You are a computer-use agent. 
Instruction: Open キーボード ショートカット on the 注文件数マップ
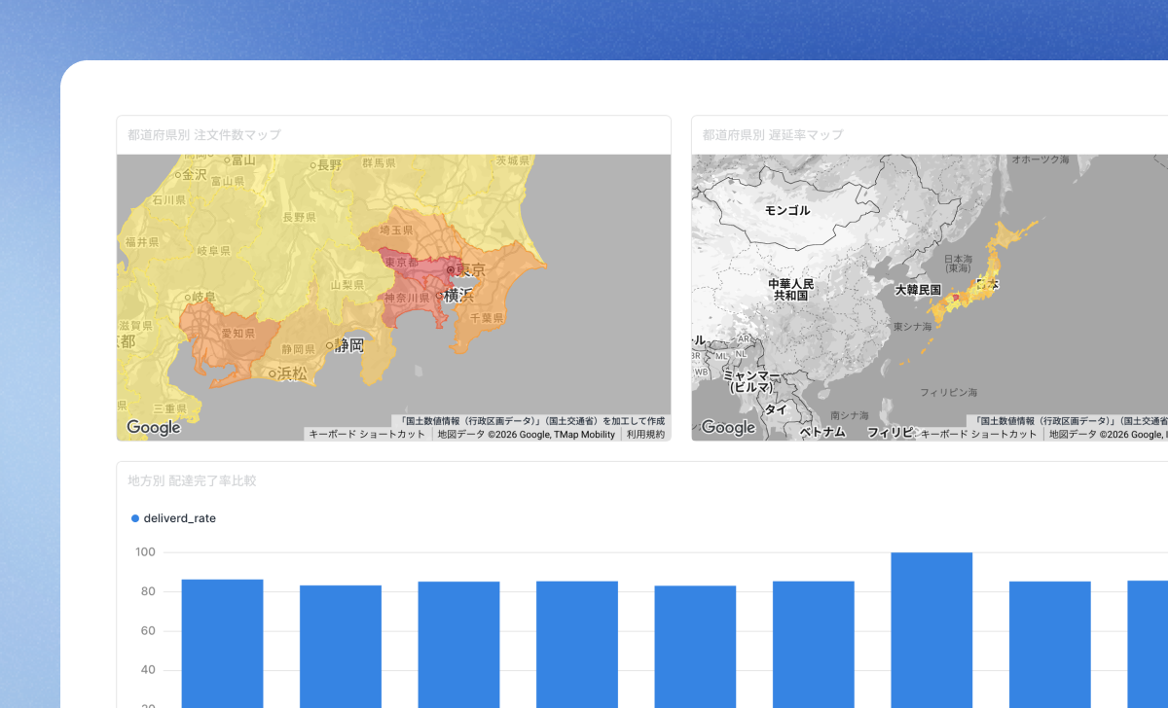pyautogui.click(x=368, y=435)
